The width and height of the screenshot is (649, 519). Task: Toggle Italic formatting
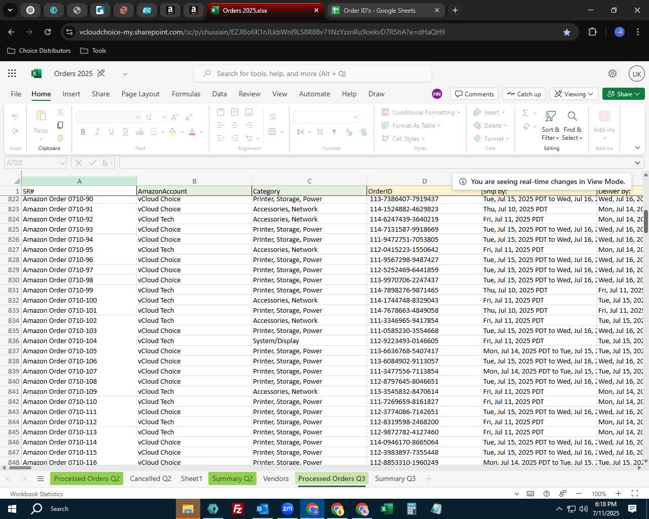97,132
